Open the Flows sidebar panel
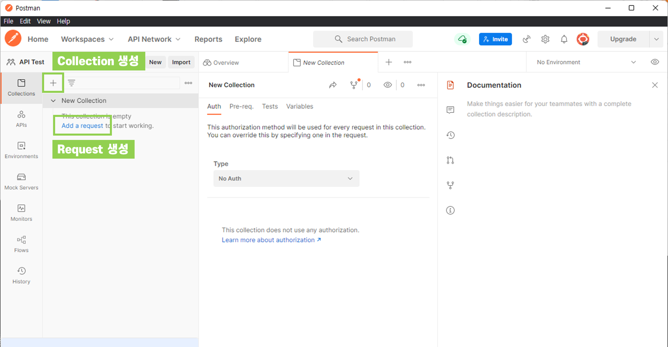Image resolution: width=668 pixels, height=347 pixels. [21, 244]
